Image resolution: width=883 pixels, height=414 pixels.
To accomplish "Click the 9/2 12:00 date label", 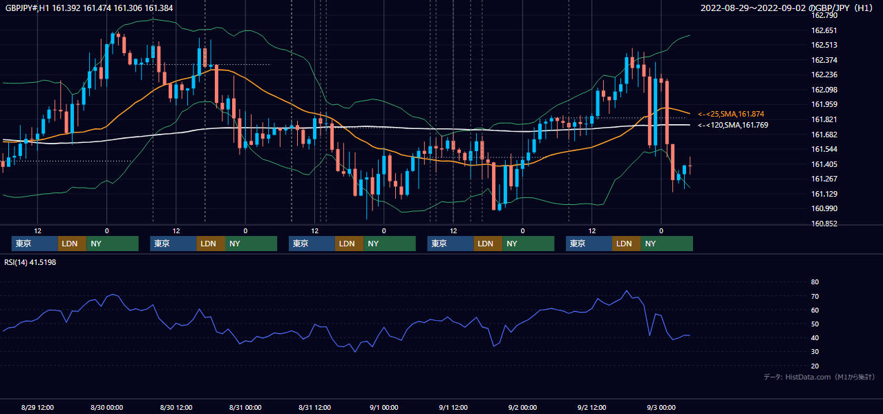I will pos(592,407).
